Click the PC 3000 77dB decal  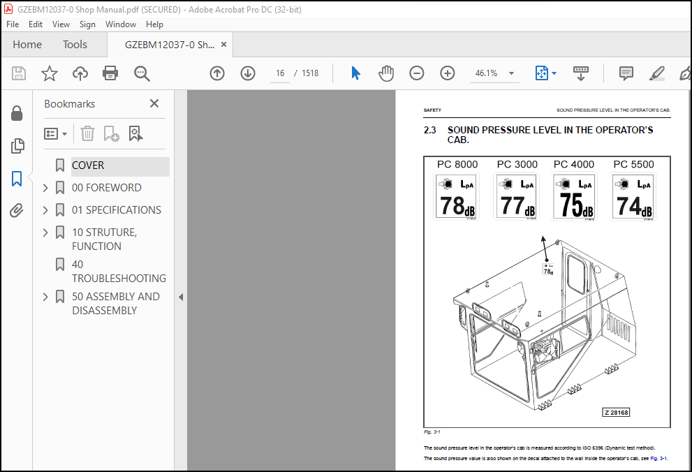point(516,197)
